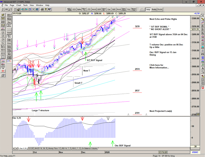This screenshot has width=205, height=157.
Task: Click the left arrow icon in left toolbar
Action: click(3, 39)
